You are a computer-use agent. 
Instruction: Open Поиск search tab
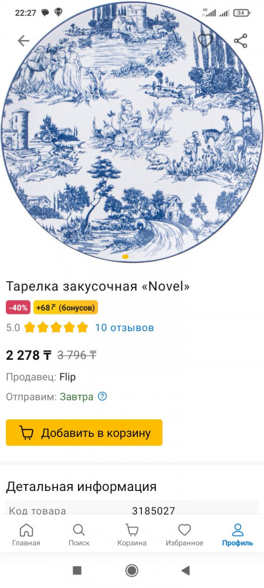[79, 535]
